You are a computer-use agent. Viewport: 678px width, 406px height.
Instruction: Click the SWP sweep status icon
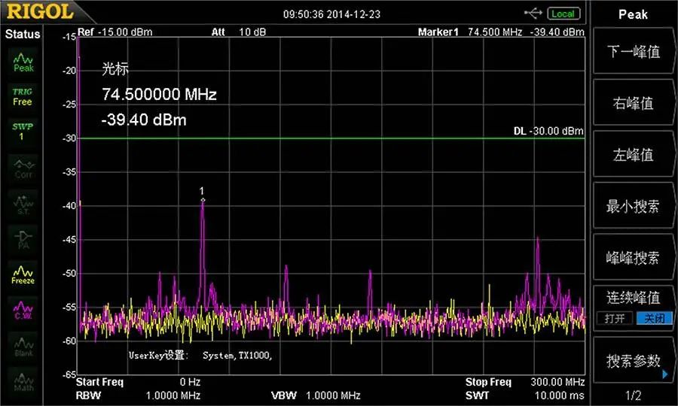coord(23,132)
